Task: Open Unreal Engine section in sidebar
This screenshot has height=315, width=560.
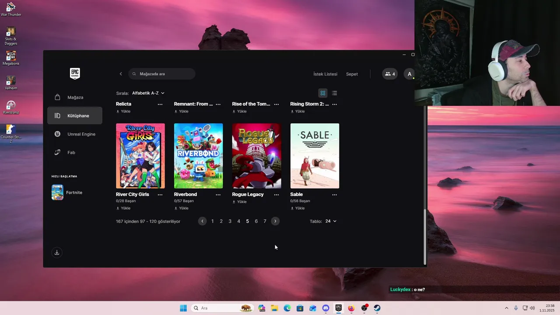Action: coord(75,134)
